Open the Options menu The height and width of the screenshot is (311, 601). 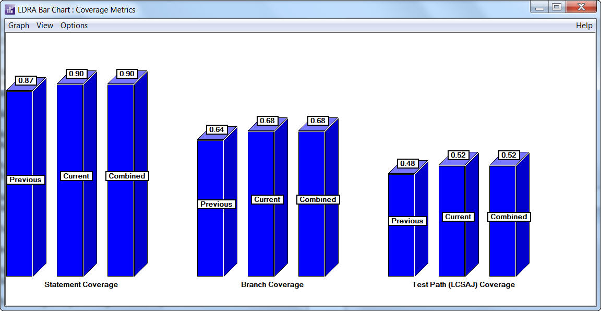coord(74,26)
